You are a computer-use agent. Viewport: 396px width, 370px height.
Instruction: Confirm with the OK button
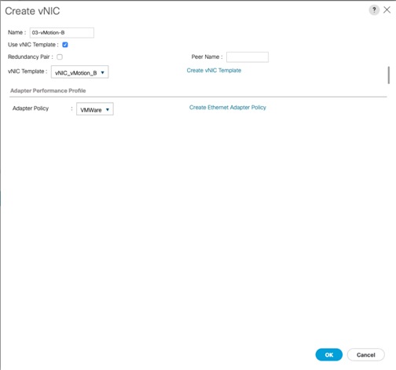(x=329, y=355)
